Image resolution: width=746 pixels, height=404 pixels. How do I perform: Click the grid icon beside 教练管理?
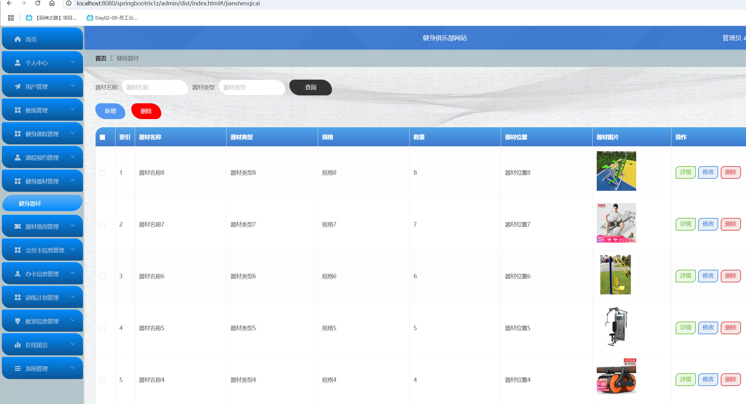pos(18,110)
